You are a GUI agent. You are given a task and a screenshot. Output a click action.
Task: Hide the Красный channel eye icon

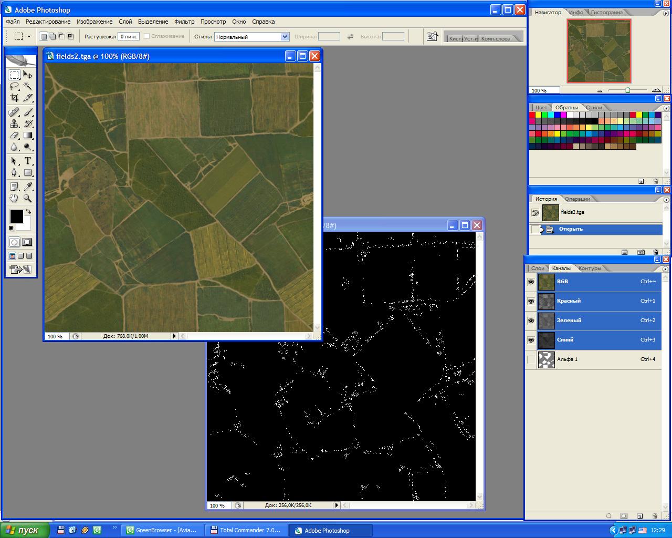531,301
